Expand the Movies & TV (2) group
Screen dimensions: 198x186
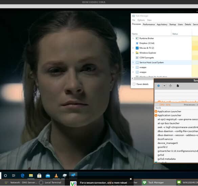(x=133, y=48)
